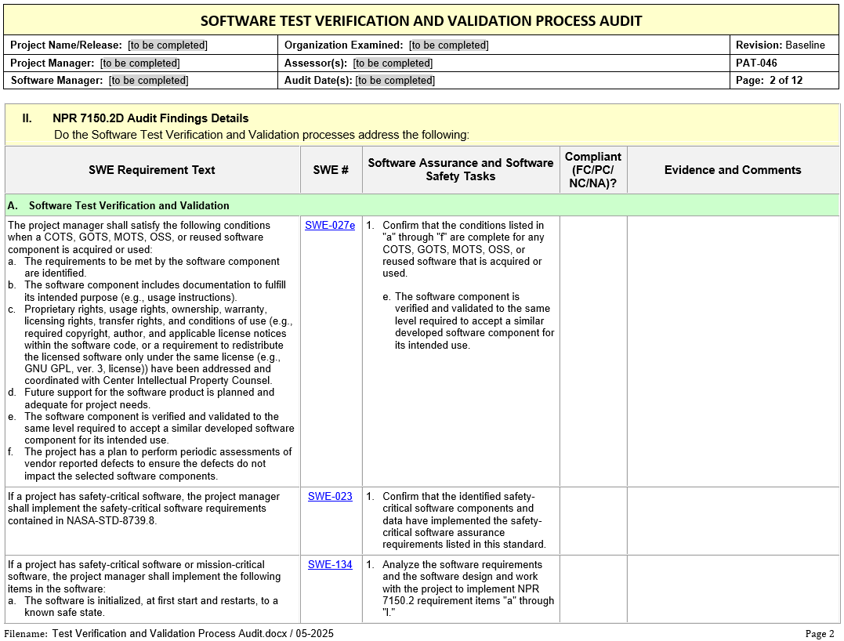The height and width of the screenshot is (641, 844).
Task: Click Evidence and Comments cell for SWE-023
Action: click(x=733, y=520)
